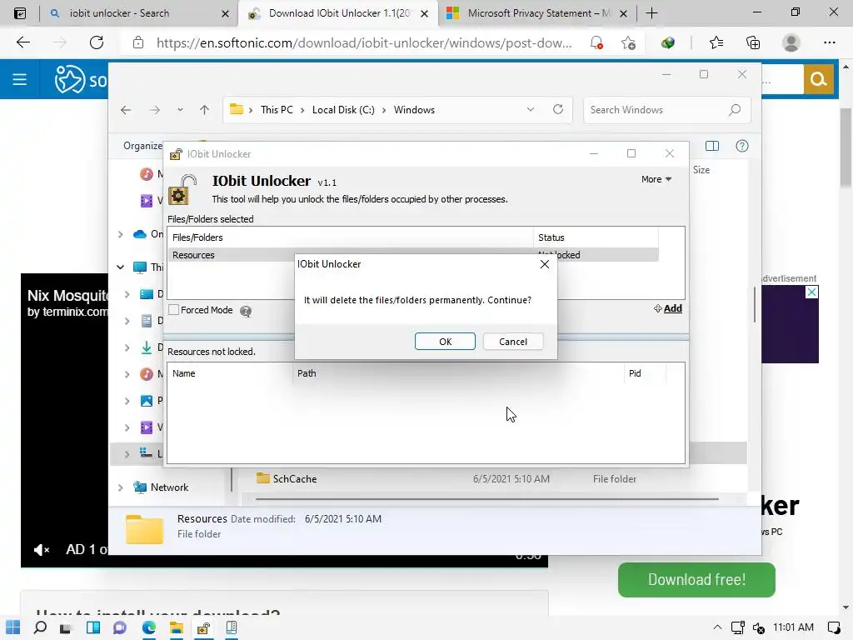This screenshot has height=640, width=853.
Task: Switch to the iobit unlocker Search tab
Action: pyautogui.click(x=139, y=13)
